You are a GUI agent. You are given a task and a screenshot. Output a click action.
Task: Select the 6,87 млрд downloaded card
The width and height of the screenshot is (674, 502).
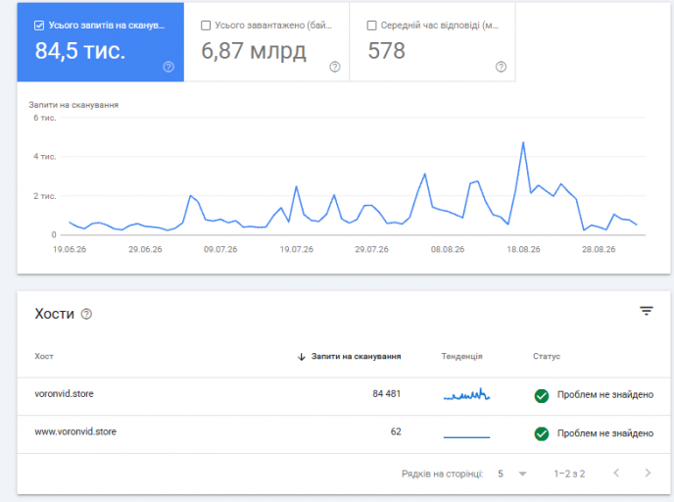pos(266,42)
